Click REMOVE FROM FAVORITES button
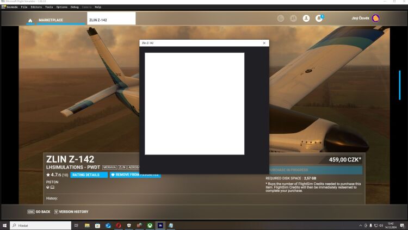This screenshot has height=230, width=408. coord(135,175)
